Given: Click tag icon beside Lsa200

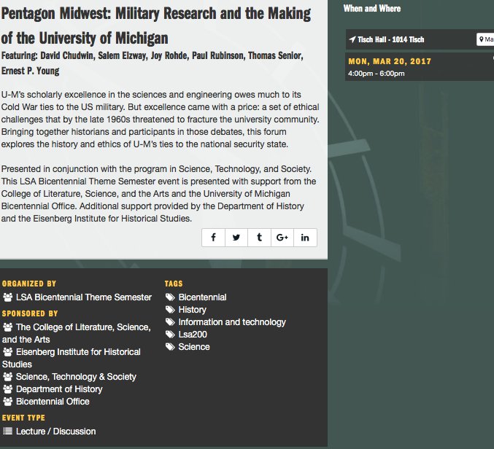Looking at the screenshot, I should coord(170,335).
